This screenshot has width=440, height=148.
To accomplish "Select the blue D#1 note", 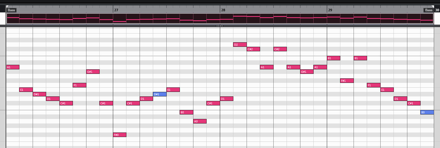I will pos(160,94).
